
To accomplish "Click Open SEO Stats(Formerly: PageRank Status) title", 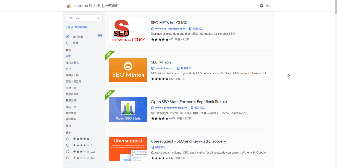I will click(x=189, y=102).
